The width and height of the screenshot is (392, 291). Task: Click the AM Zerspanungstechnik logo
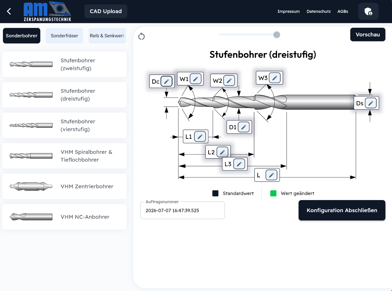[x=47, y=11]
